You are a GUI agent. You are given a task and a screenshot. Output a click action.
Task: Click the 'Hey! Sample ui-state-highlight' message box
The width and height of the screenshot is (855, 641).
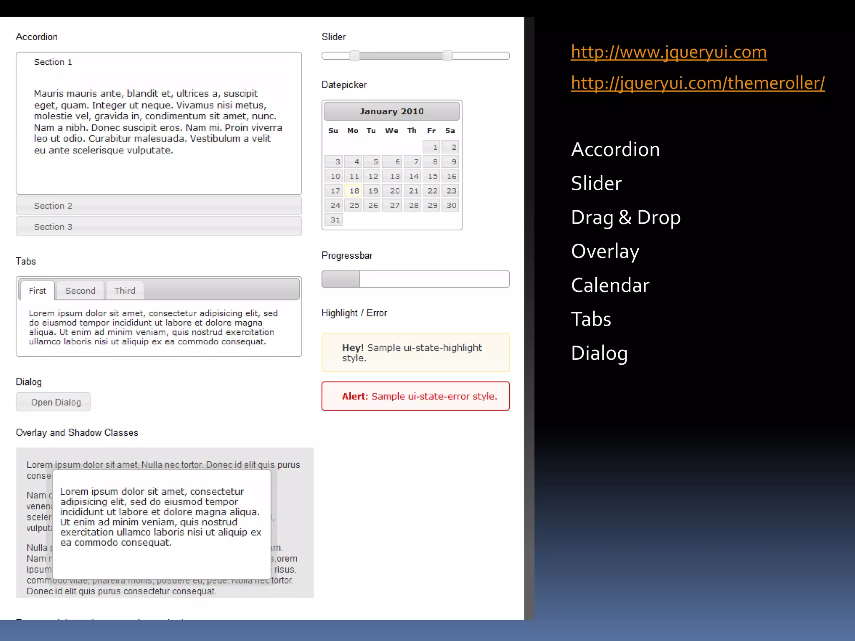415,353
